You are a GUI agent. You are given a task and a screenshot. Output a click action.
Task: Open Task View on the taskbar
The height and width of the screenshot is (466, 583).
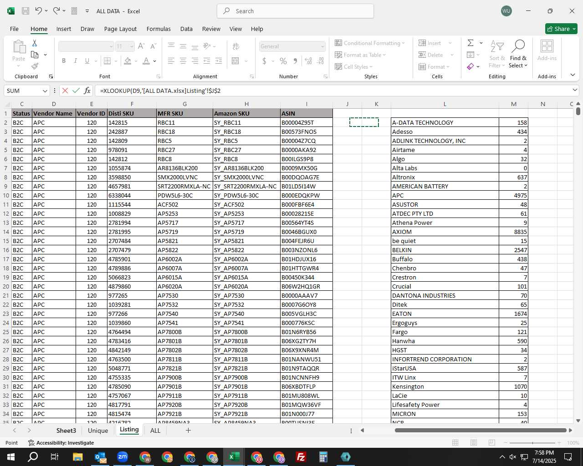[54, 457]
